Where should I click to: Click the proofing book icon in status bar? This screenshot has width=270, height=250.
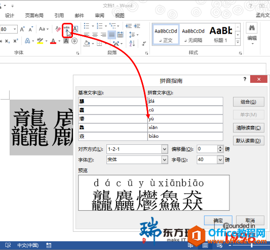pyautogui.click(x=8, y=245)
